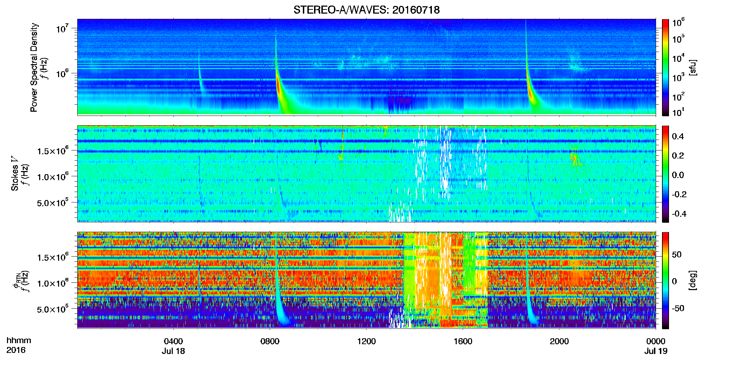Click the Stokes V axis label
Image resolution: width=733 pixels, height=377 pixels.
point(15,173)
